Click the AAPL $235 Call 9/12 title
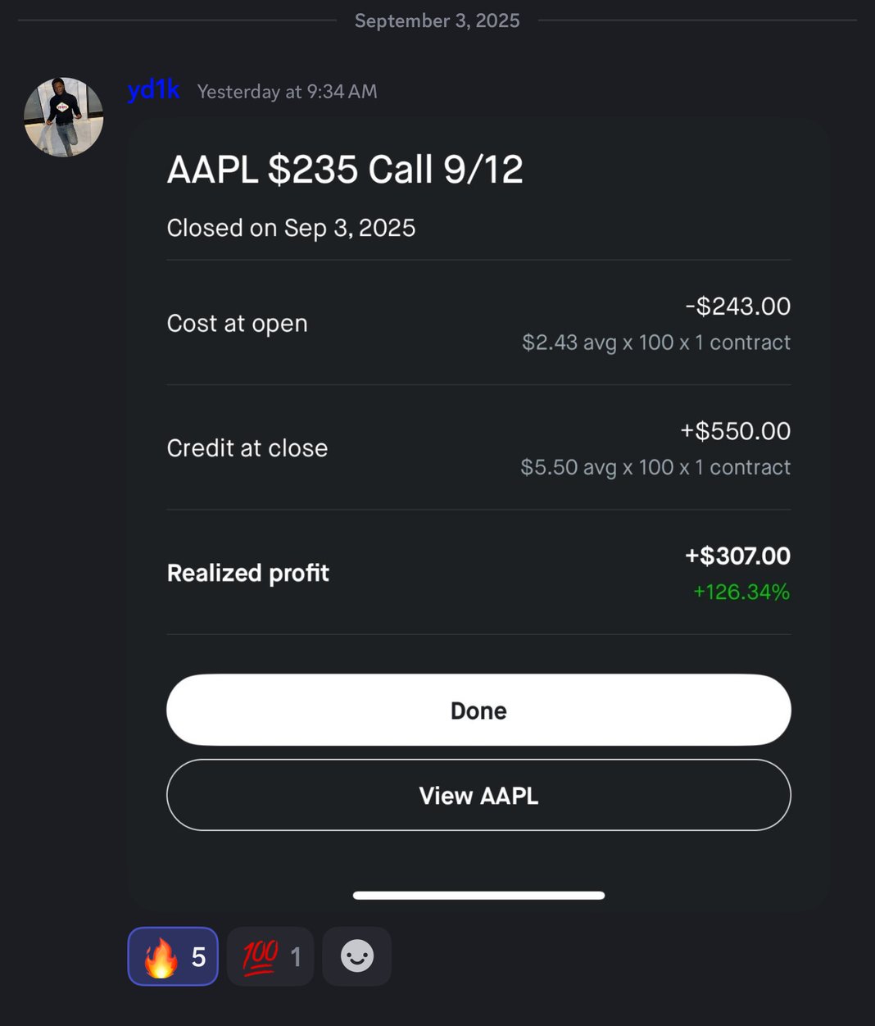This screenshot has height=1026, width=875. point(345,170)
